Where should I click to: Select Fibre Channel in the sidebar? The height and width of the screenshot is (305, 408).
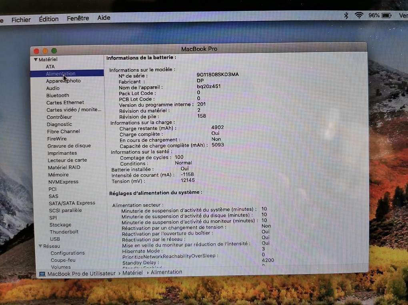pos(64,131)
